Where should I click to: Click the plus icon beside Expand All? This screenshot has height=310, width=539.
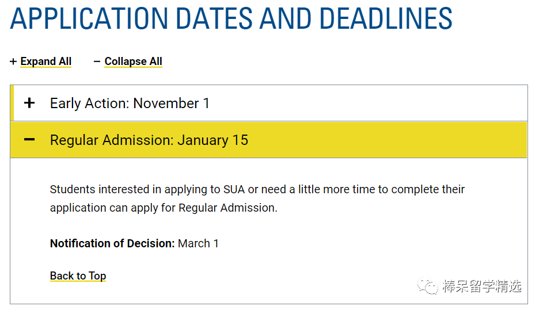pos(13,62)
